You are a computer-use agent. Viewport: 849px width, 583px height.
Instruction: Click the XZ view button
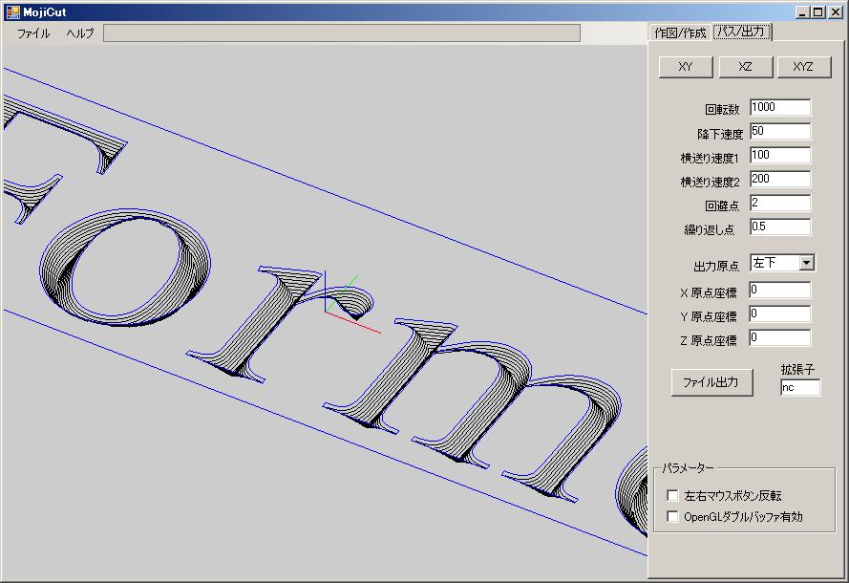tap(745, 67)
